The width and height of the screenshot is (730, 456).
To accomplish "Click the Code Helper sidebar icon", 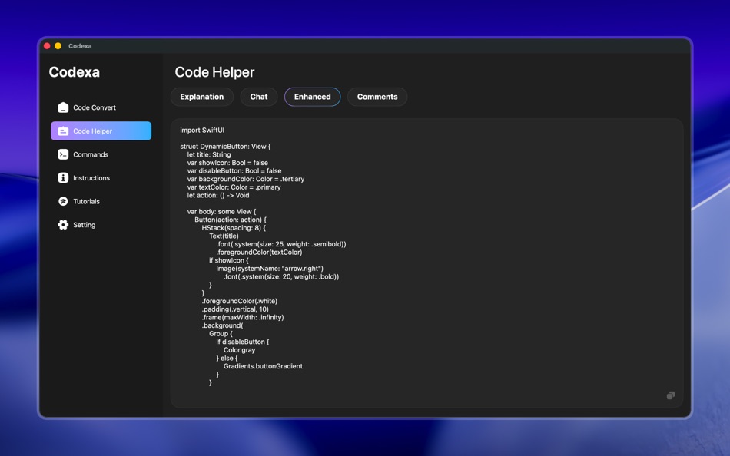I will tap(63, 131).
